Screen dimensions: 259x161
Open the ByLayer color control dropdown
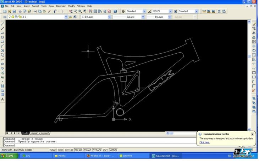(109, 17)
